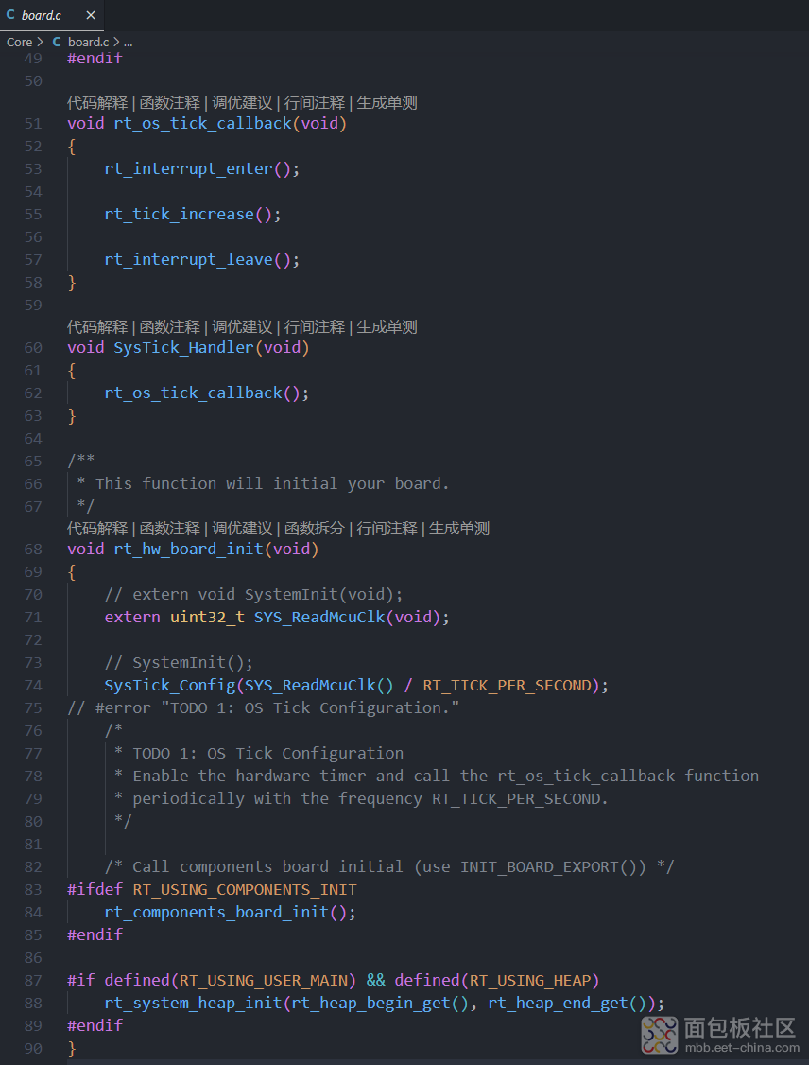
Task: Click 行间注释 above SysTick_Handler
Action: point(314,326)
